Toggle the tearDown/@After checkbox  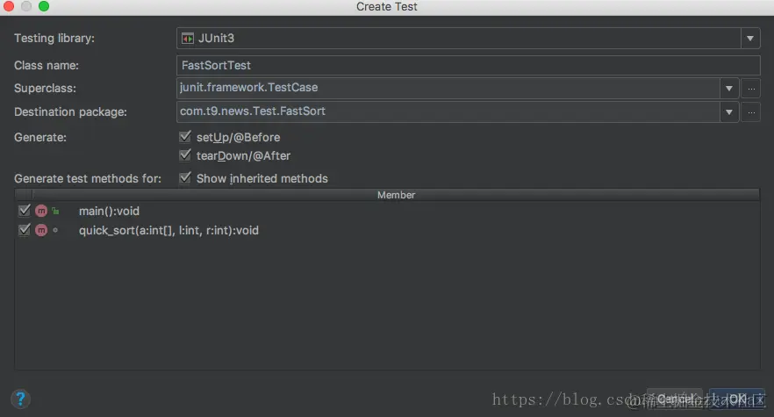click(x=185, y=155)
